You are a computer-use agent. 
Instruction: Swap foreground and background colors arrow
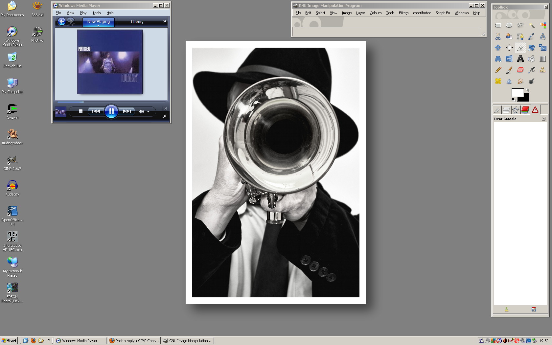(x=527, y=90)
